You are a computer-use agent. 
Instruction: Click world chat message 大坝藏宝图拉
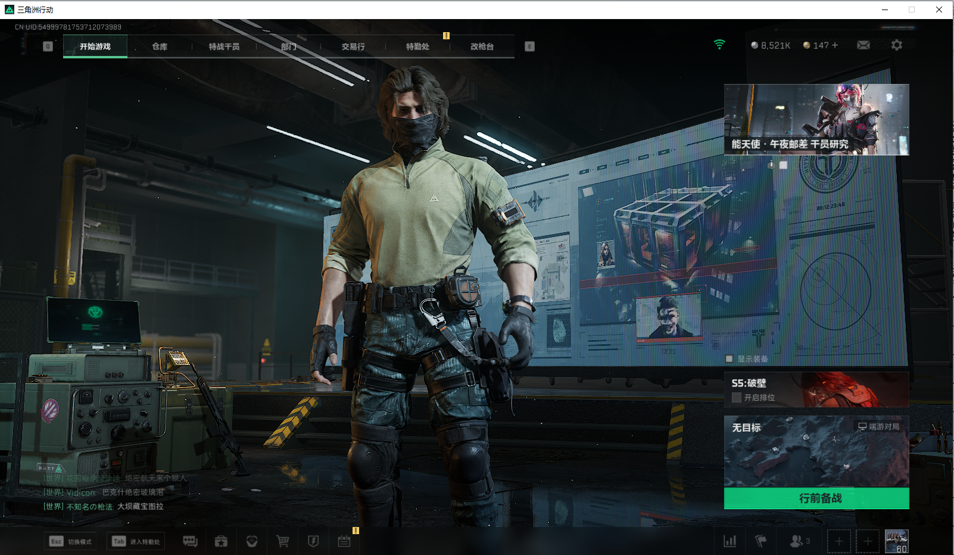click(140, 506)
